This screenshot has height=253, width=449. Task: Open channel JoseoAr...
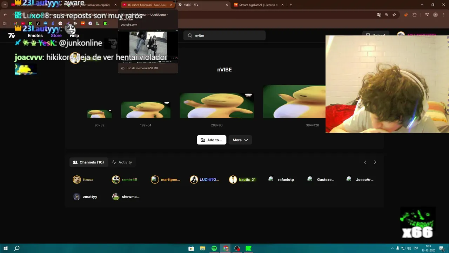[x=360, y=180]
